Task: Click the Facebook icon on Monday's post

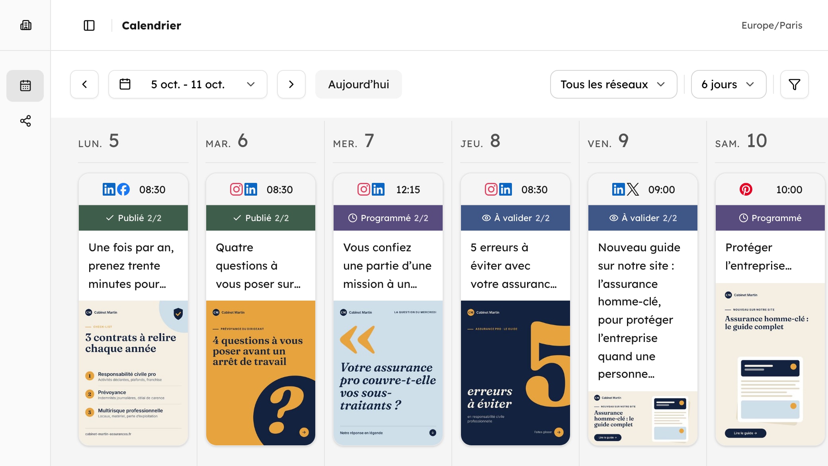Action: [123, 189]
